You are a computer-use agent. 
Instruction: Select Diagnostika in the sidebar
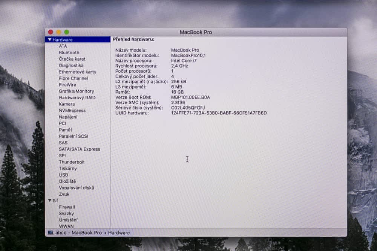tap(71, 65)
